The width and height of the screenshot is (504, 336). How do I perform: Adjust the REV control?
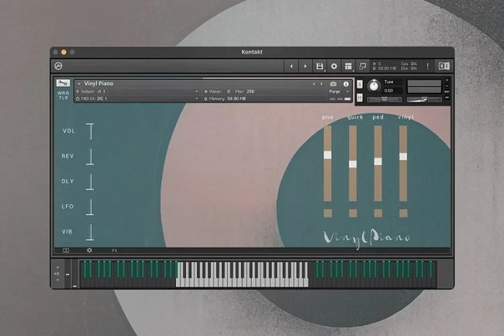[91, 157]
